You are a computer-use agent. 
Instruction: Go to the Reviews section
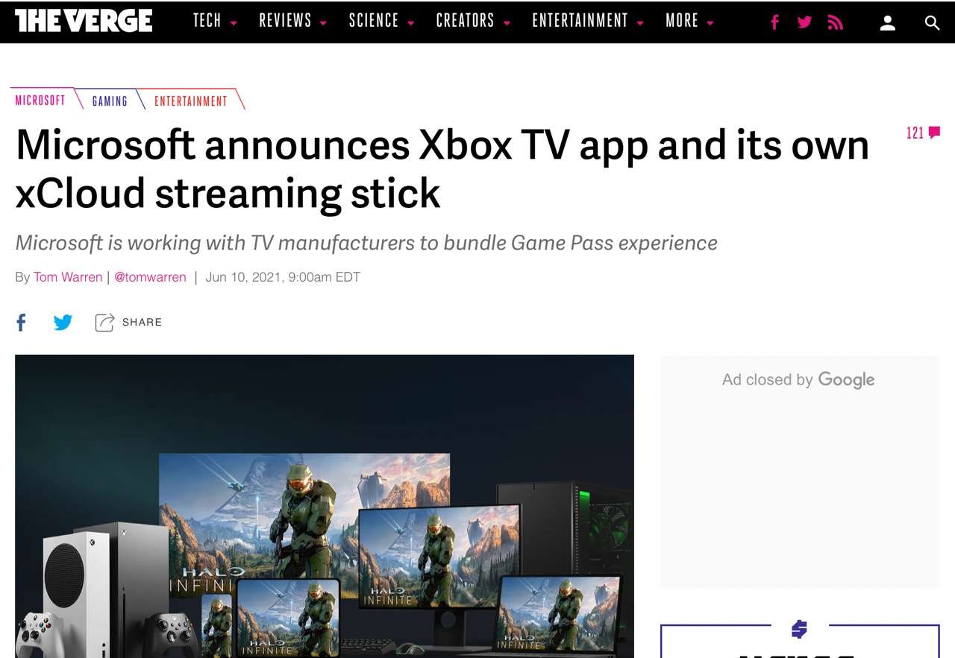(x=285, y=21)
